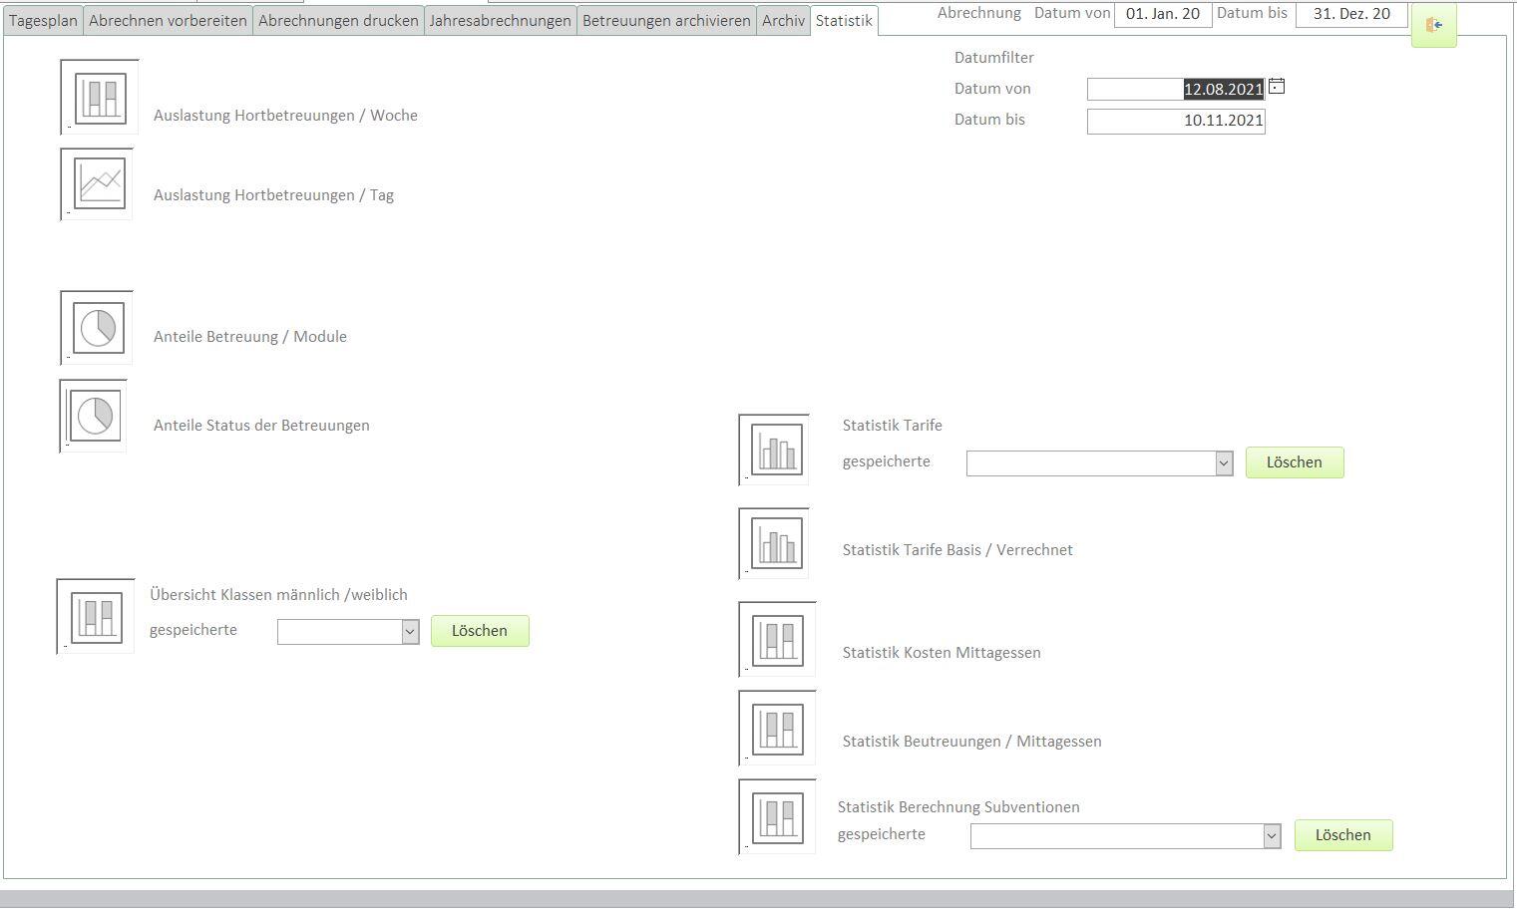The width and height of the screenshot is (1517, 911).
Task: Open the Statistik Tarife bar chart
Action: pyautogui.click(x=775, y=451)
